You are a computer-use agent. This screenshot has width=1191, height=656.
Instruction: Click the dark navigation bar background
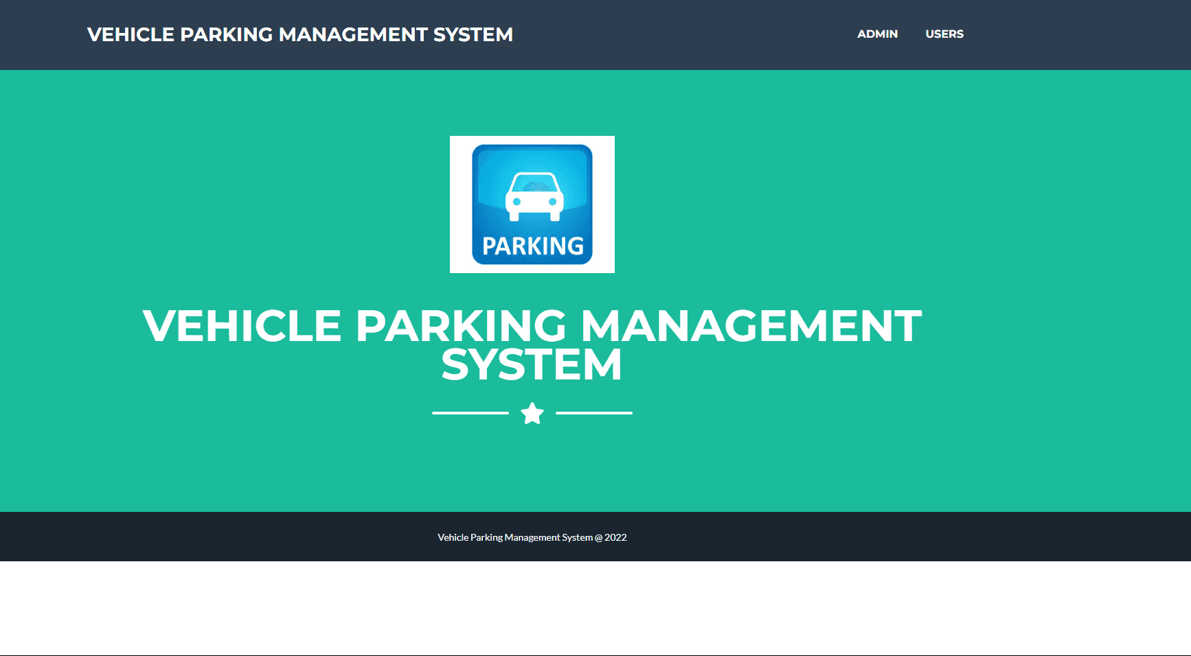(x=618, y=34)
